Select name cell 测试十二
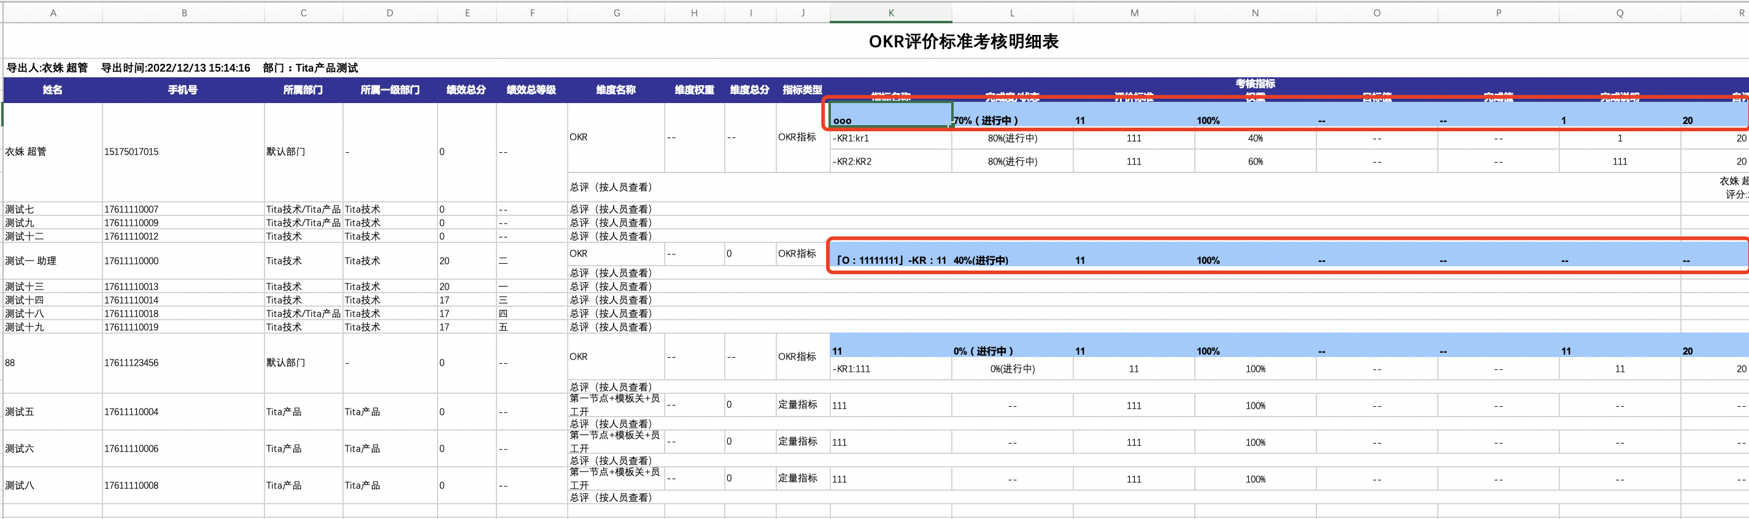The width and height of the screenshot is (1749, 519). (x=53, y=236)
